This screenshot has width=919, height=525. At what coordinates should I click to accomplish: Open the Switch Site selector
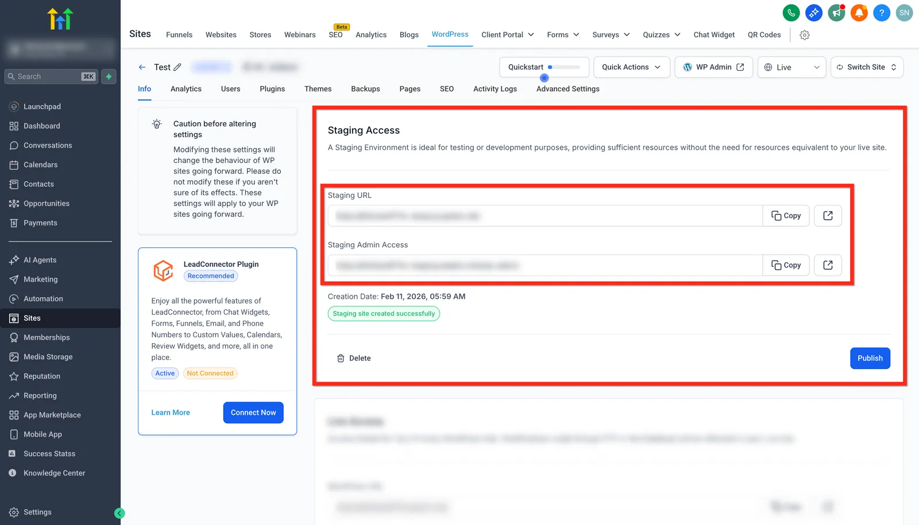pos(867,67)
